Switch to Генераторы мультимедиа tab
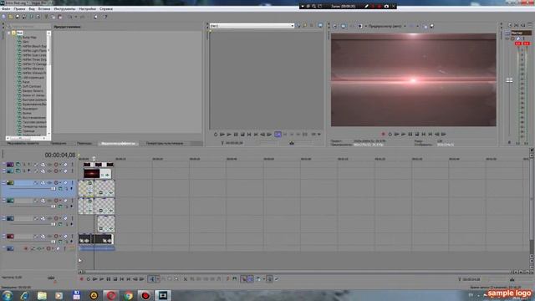The height and width of the screenshot is (301, 535). tap(165, 143)
